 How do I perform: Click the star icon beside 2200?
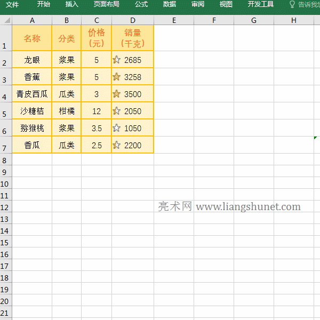click(x=117, y=145)
